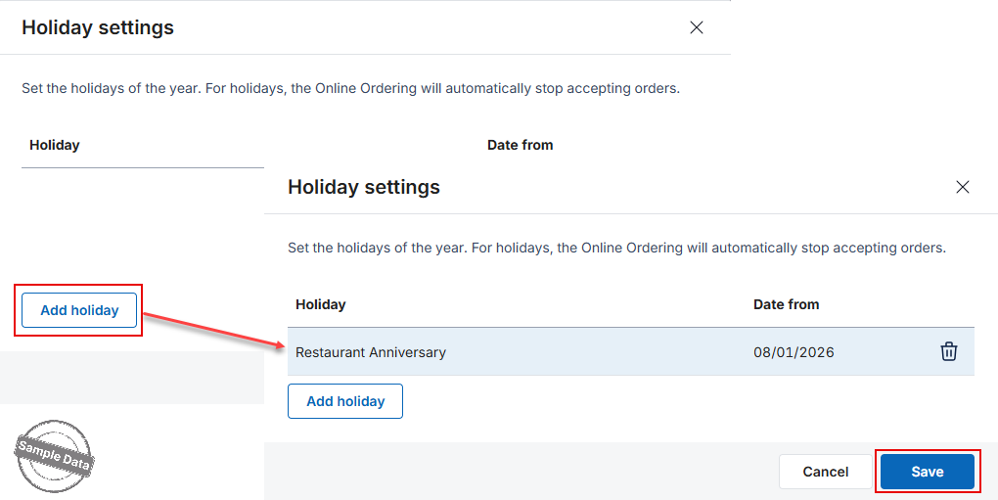
Task: Click the highlighted Add holiday button
Action: coord(79,310)
